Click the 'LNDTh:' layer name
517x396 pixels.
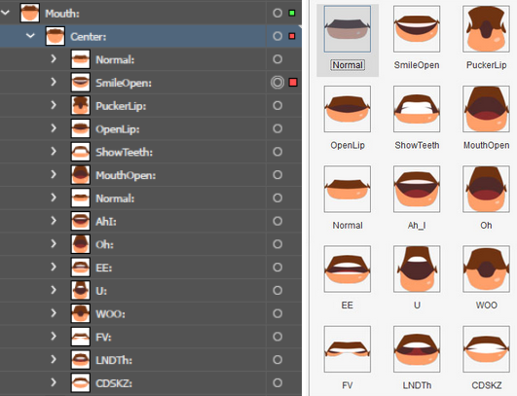(x=114, y=360)
